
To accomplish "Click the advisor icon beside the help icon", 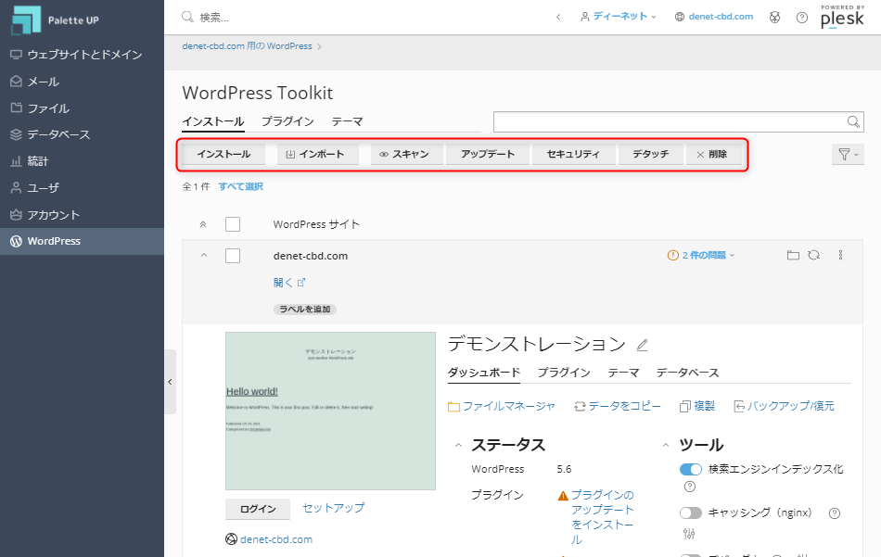I will click(x=774, y=18).
